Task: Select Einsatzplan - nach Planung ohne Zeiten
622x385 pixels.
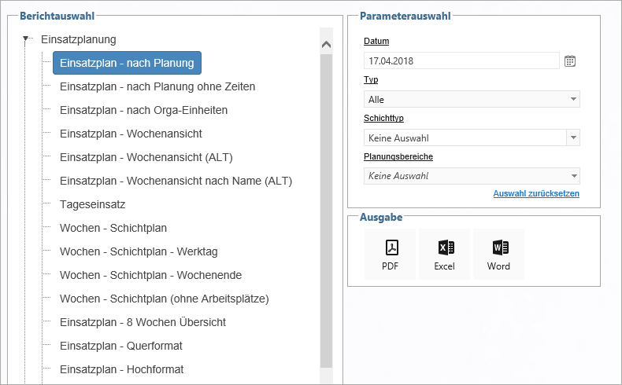Action: (x=157, y=86)
